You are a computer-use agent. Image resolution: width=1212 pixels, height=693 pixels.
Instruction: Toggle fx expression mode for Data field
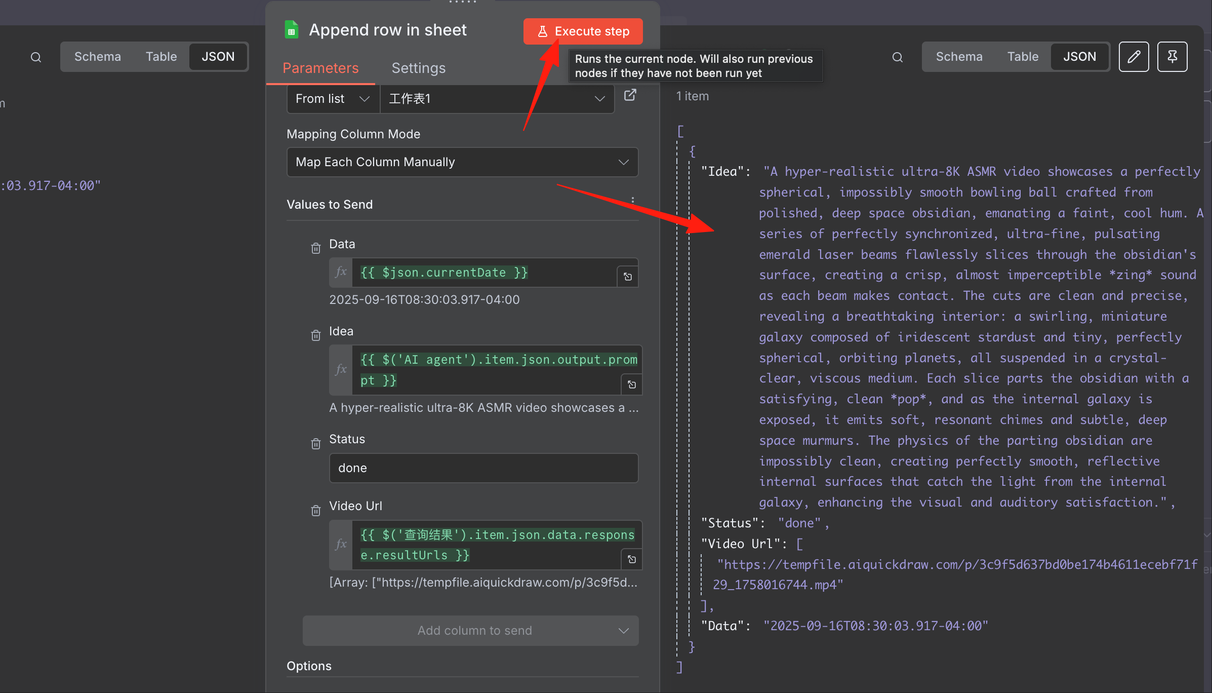(x=341, y=273)
